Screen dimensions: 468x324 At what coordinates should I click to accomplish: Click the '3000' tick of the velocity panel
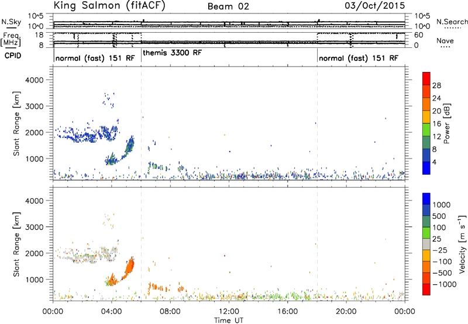point(34,227)
